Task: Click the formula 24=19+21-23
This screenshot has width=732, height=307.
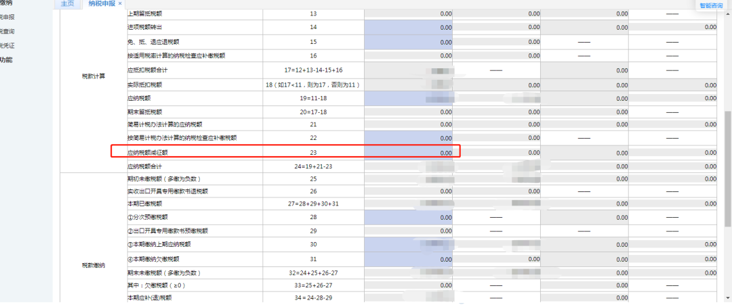Action: (313, 166)
